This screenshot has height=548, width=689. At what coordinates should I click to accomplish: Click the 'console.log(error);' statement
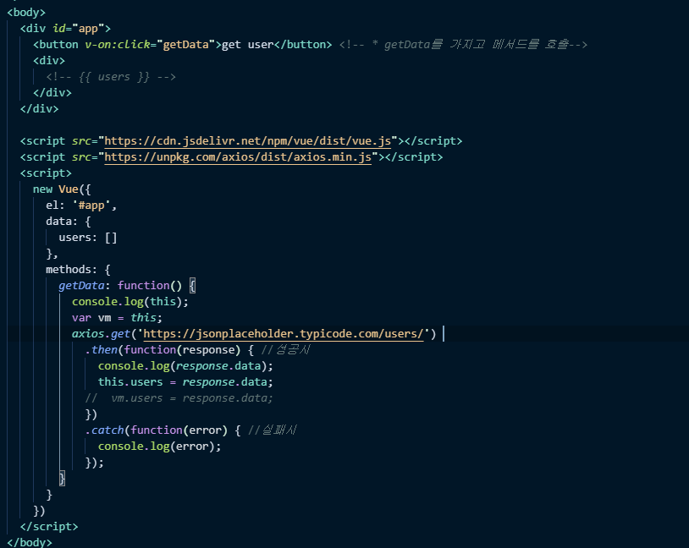click(159, 447)
